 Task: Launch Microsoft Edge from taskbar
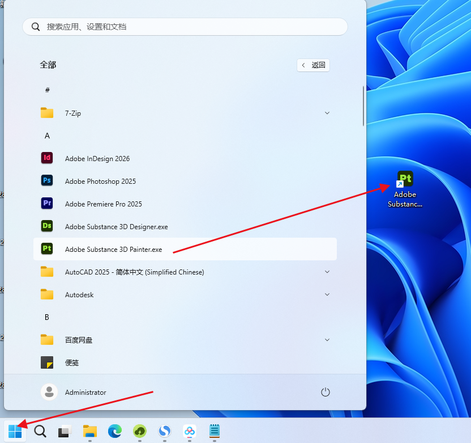(115, 431)
